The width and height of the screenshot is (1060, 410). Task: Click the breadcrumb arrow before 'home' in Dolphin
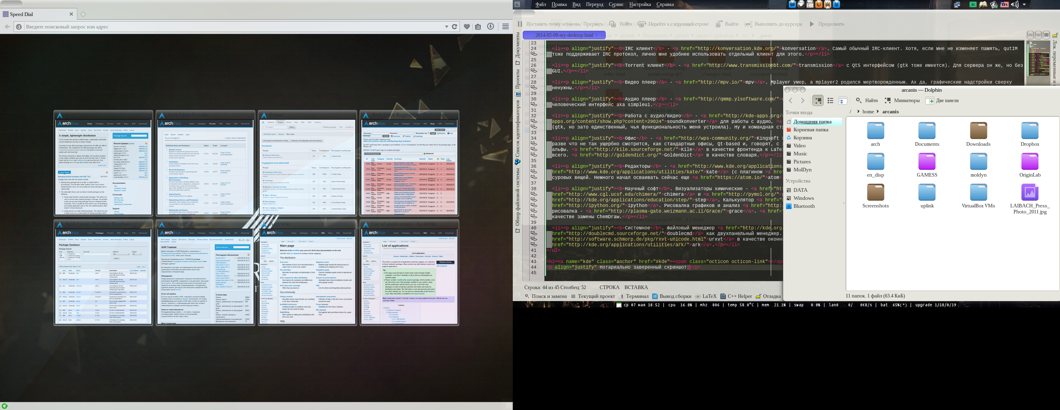pos(858,111)
